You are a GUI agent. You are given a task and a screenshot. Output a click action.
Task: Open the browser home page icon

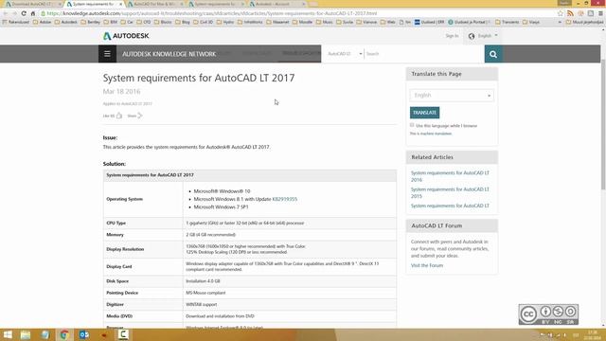33,13
